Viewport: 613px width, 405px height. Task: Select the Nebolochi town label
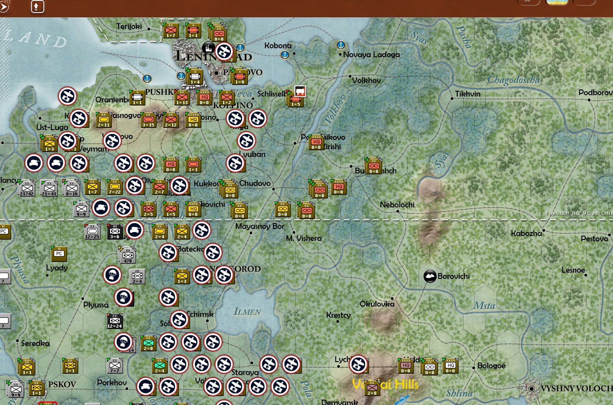coord(397,205)
